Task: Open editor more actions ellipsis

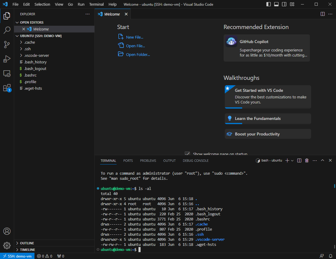Action: point(330,14)
